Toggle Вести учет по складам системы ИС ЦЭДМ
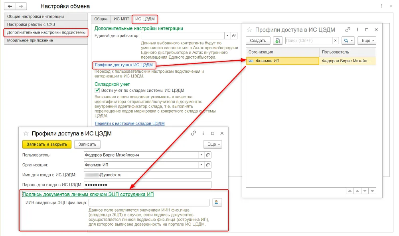Screen dimensions: 399x236 pyautogui.click(x=97, y=90)
